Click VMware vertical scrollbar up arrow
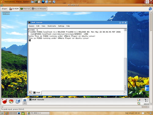Image resolution: width=153 pixels, height=115 pixels. [151, 12]
